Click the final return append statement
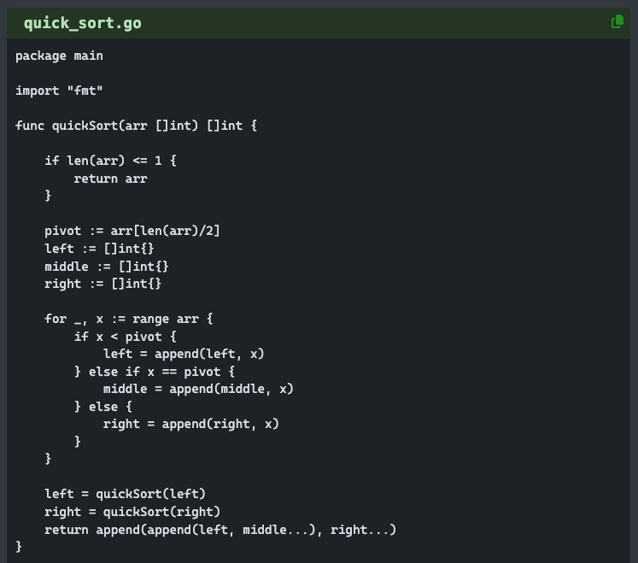The height and width of the screenshot is (563, 638). click(220, 530)
